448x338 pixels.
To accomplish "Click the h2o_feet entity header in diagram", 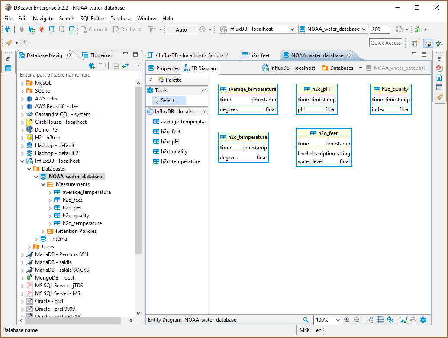I will coord(324,133).
